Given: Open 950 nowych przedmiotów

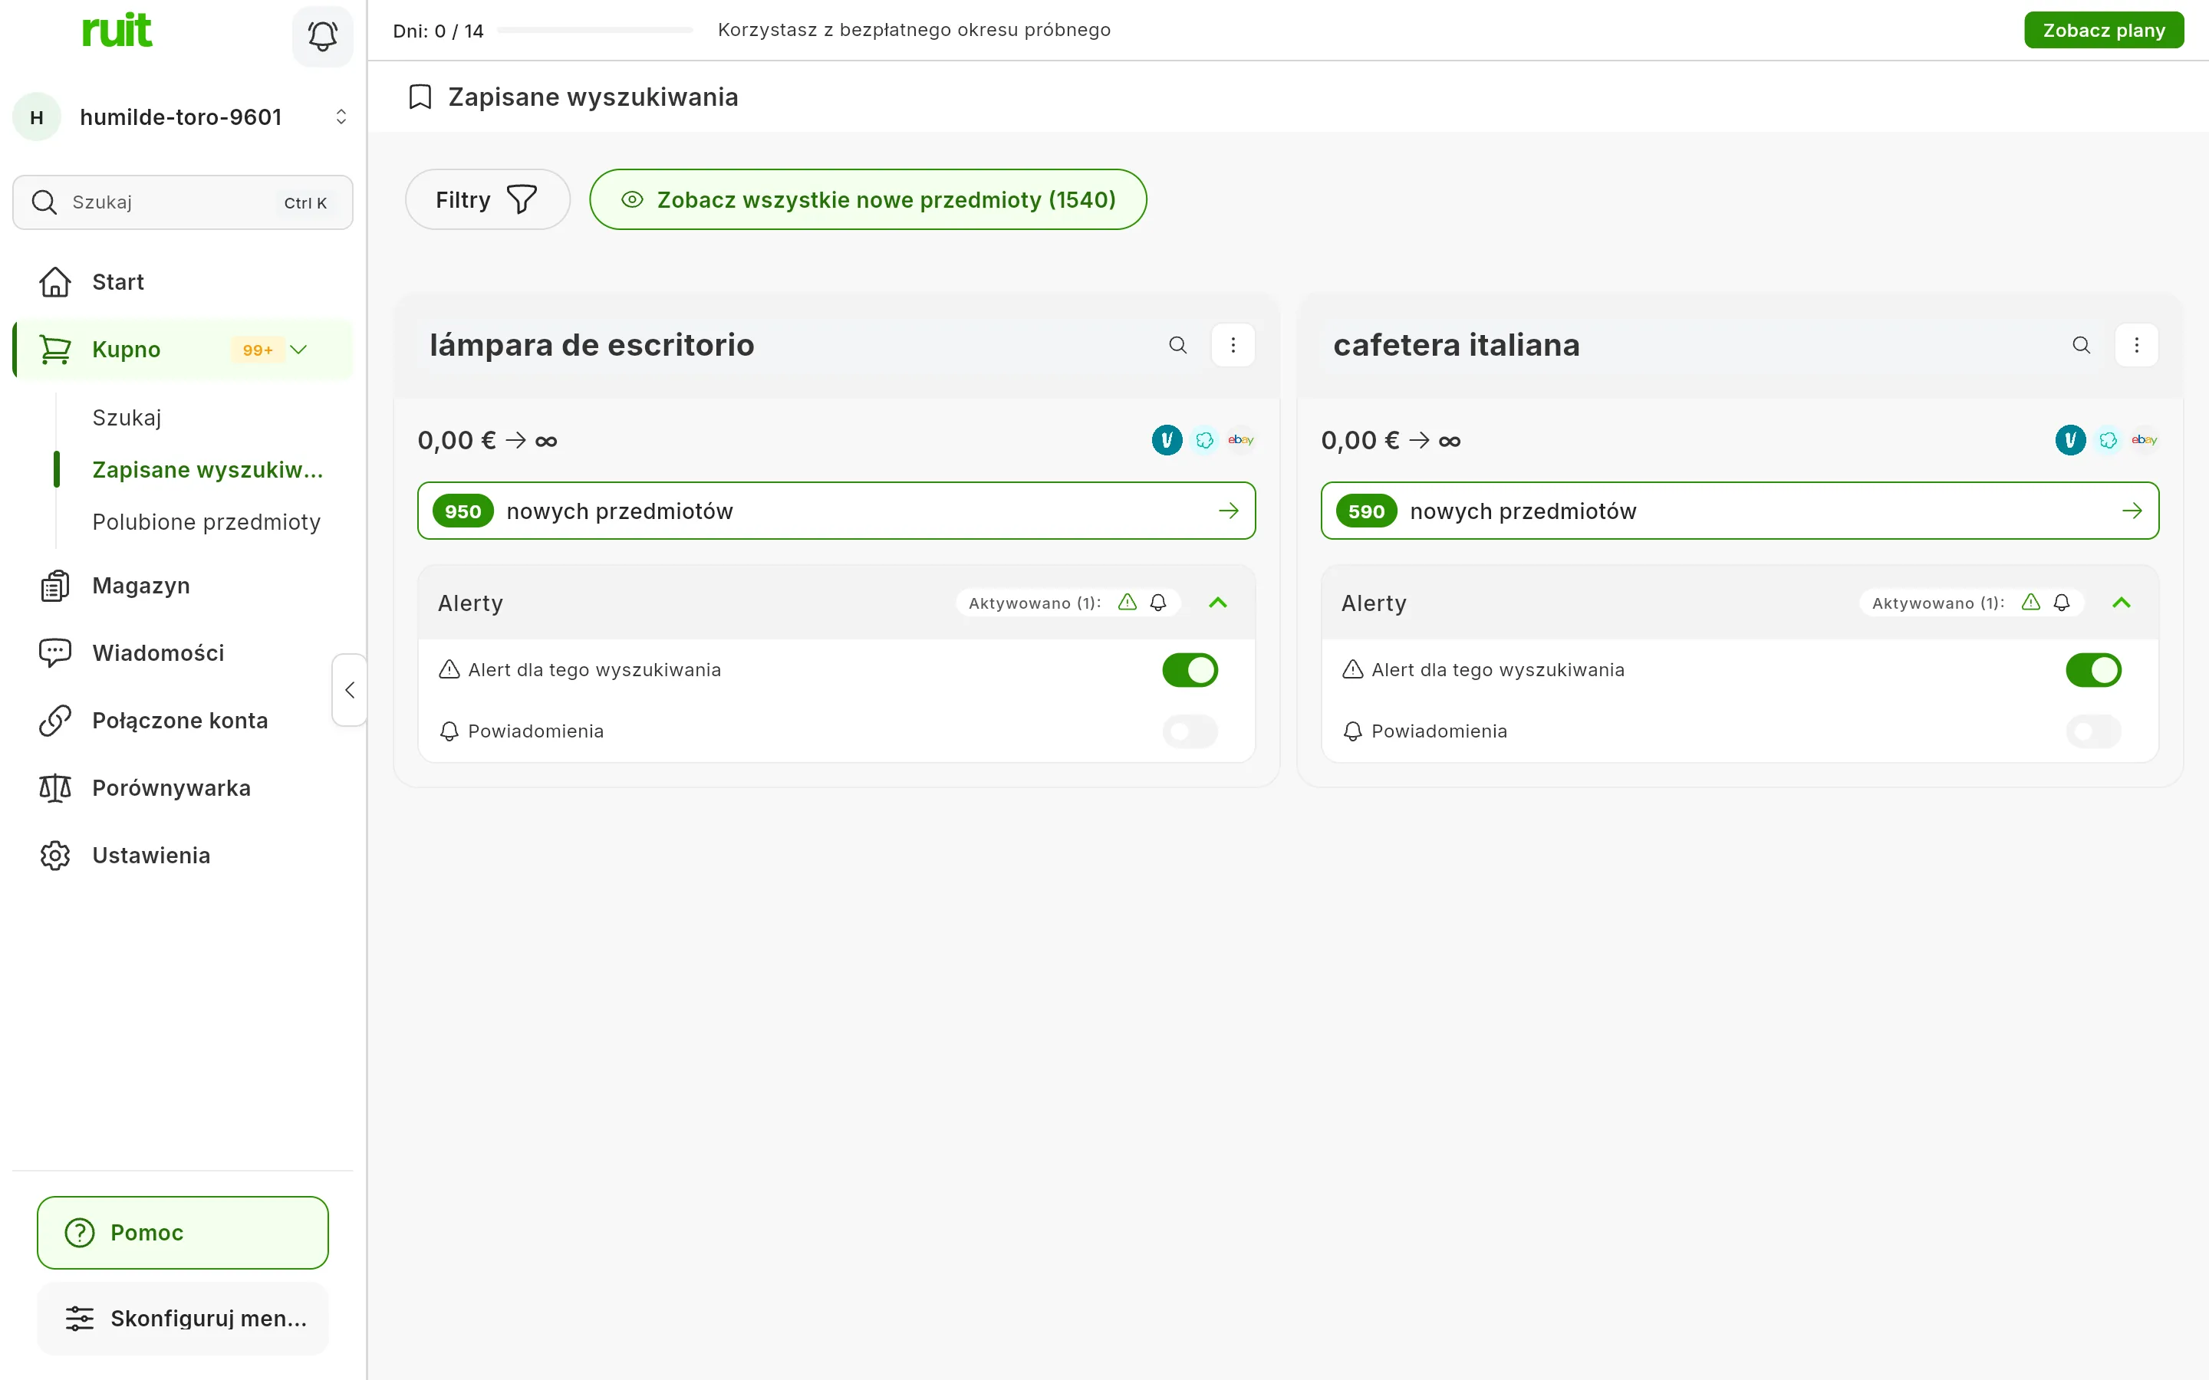Looking at the screenshot, I should (836, 511).
